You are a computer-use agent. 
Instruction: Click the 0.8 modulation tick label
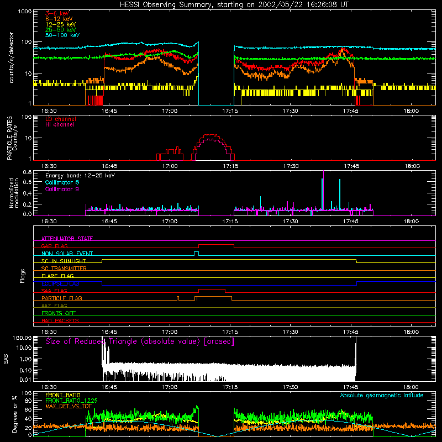click(x=27, y=172)
